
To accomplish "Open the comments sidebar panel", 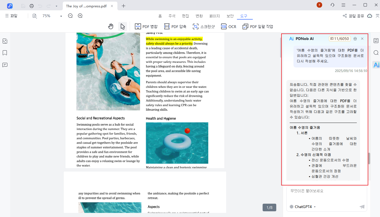I will tap(5, 65).
